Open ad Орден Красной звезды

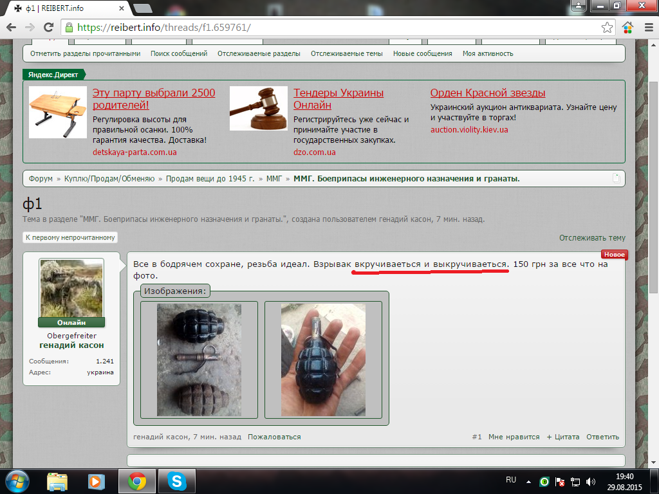488,93
